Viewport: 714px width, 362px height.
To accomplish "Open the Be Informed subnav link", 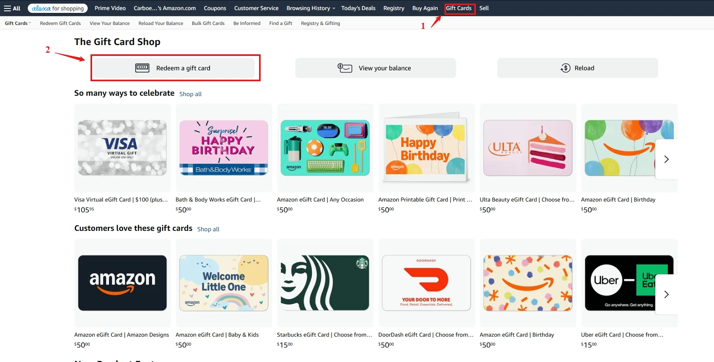I will coord(247,23).
